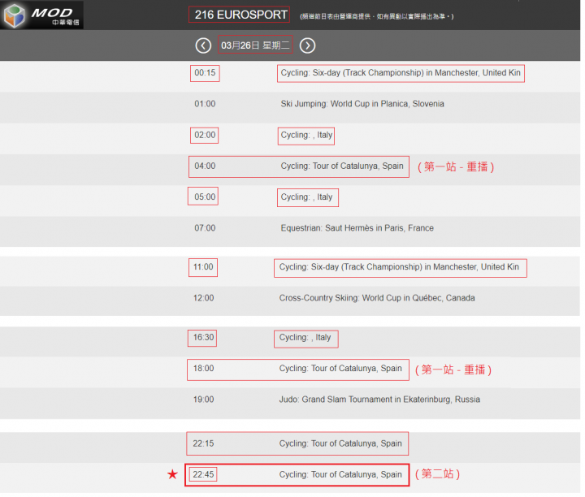Open the 05:00 Cycling Italy program
Viewport: 585px width, 497px height.
pyautogui.click(x=306, y=197)
